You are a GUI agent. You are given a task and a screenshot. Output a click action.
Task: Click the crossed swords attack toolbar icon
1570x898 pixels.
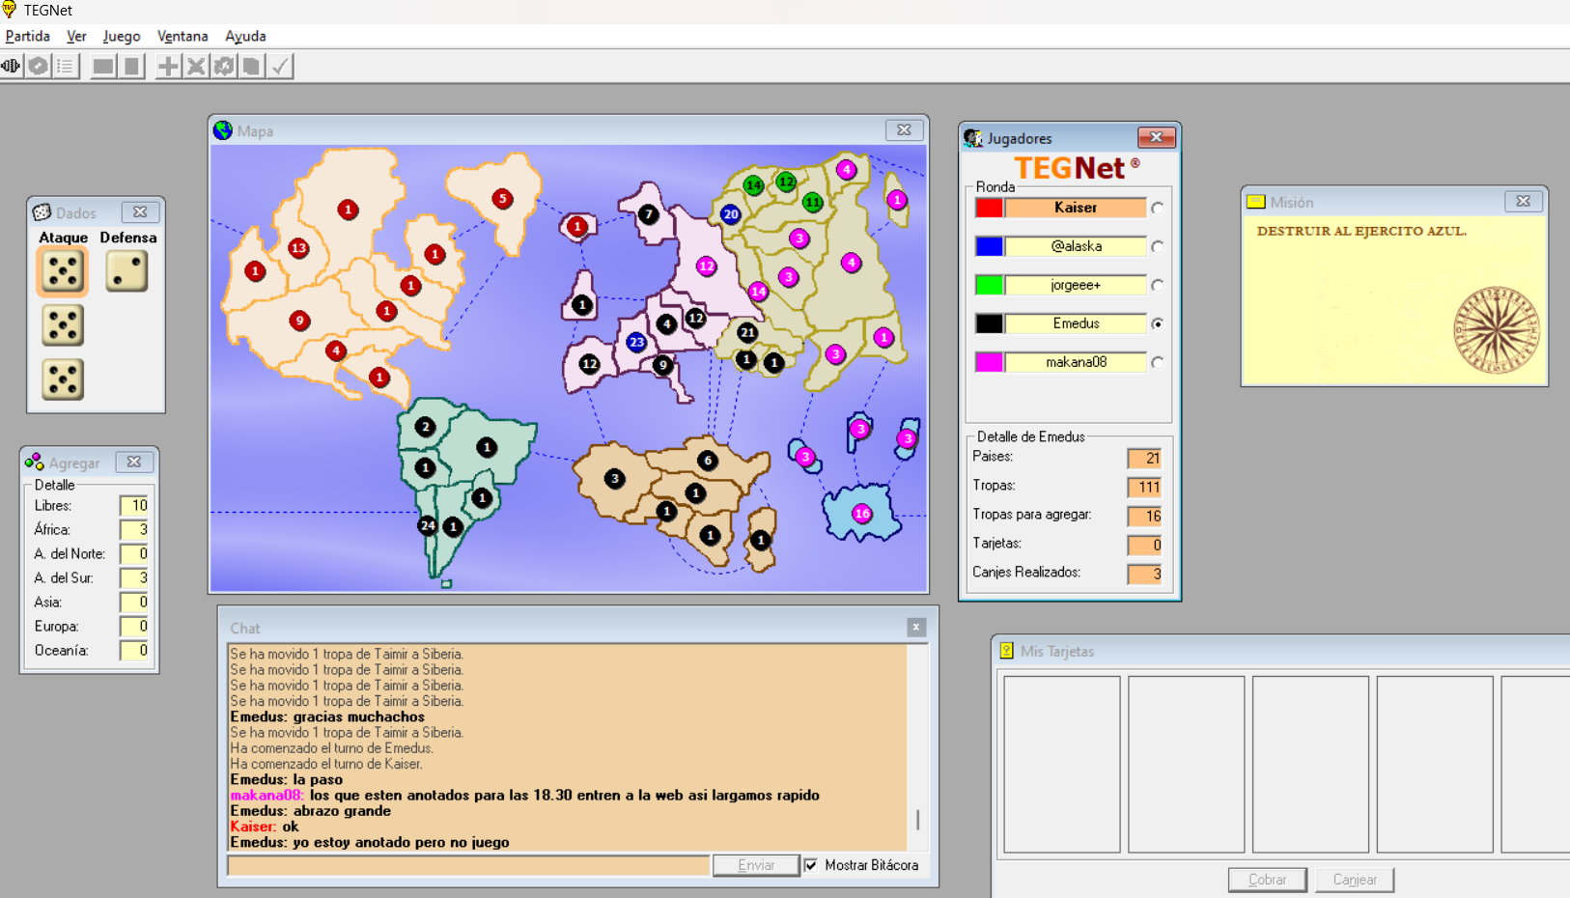196,66
